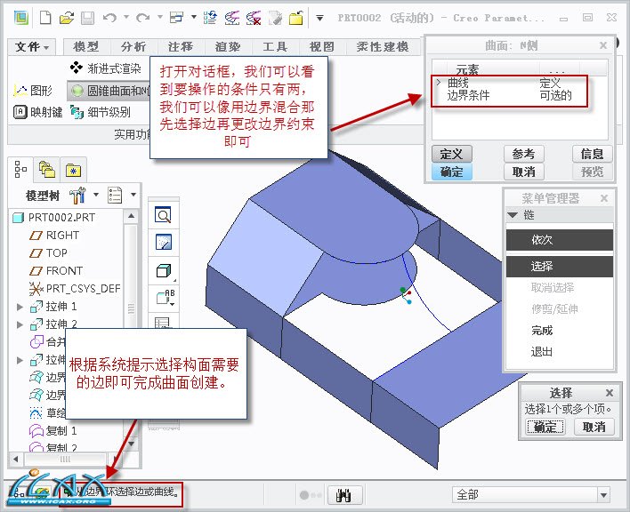The width and height of the screenshot is (630, 512).
Task: Switch to the 柔性建模 ribbon tab
Action: (383, 46)
